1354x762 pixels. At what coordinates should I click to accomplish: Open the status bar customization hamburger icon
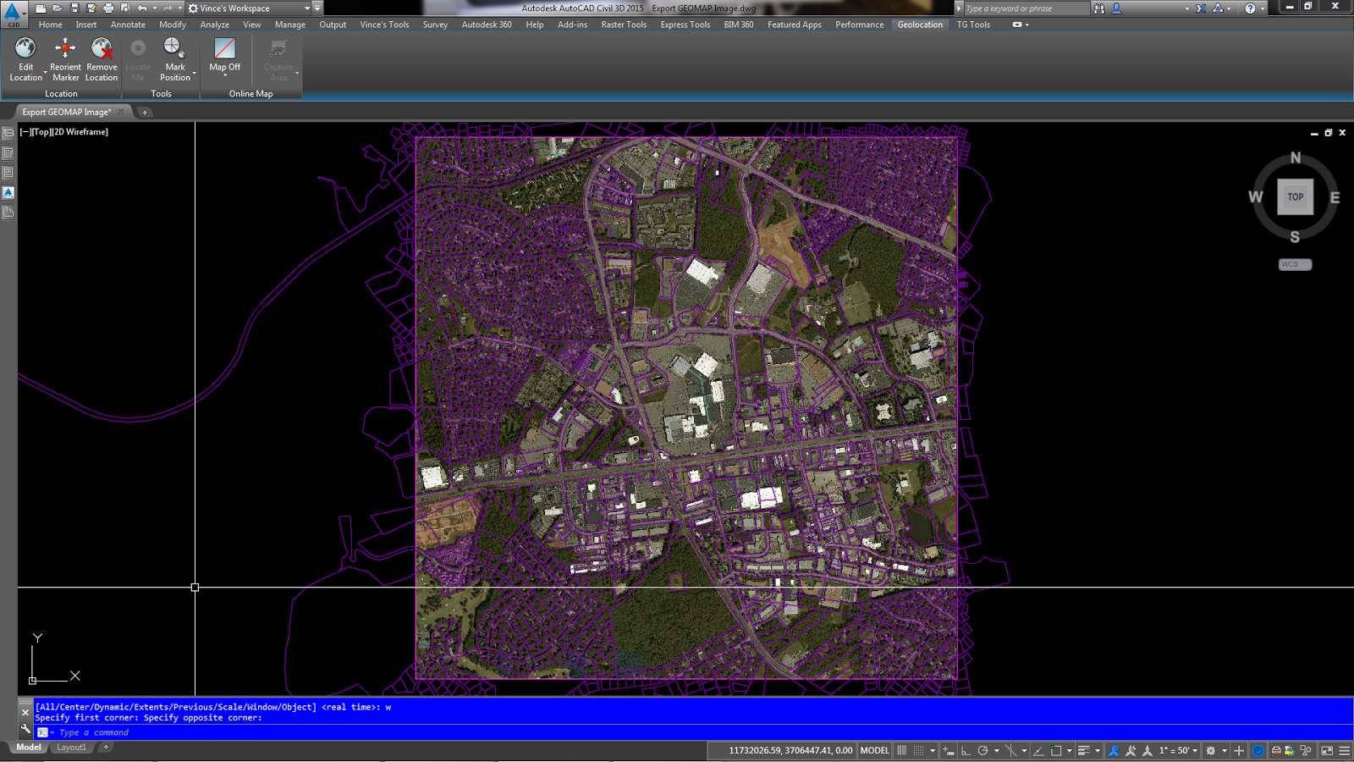coord(1345,751)
